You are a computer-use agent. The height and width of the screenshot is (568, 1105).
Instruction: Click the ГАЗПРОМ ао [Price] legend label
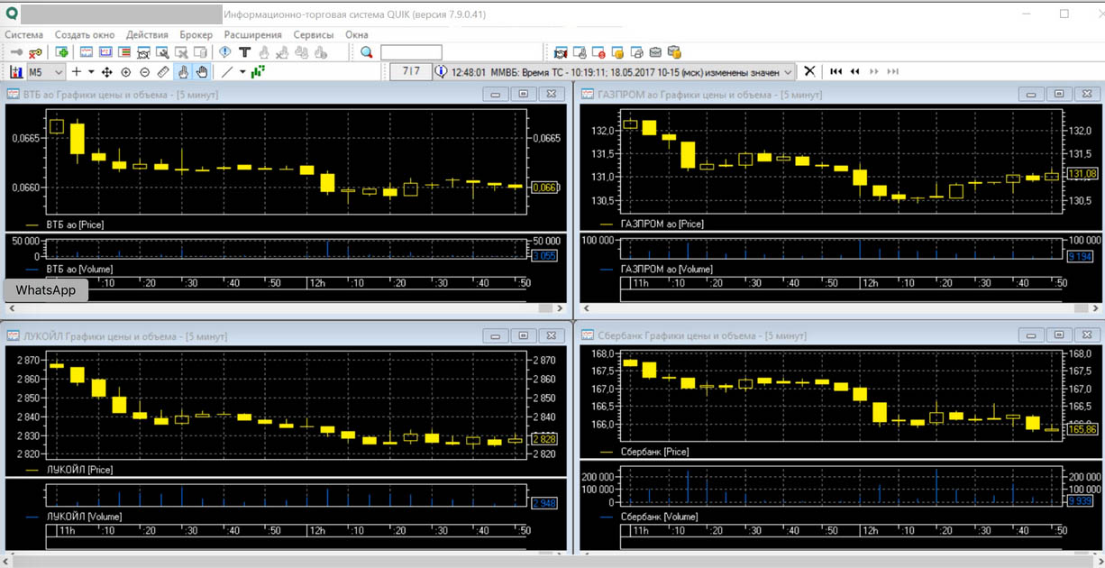tap(662, 224)
